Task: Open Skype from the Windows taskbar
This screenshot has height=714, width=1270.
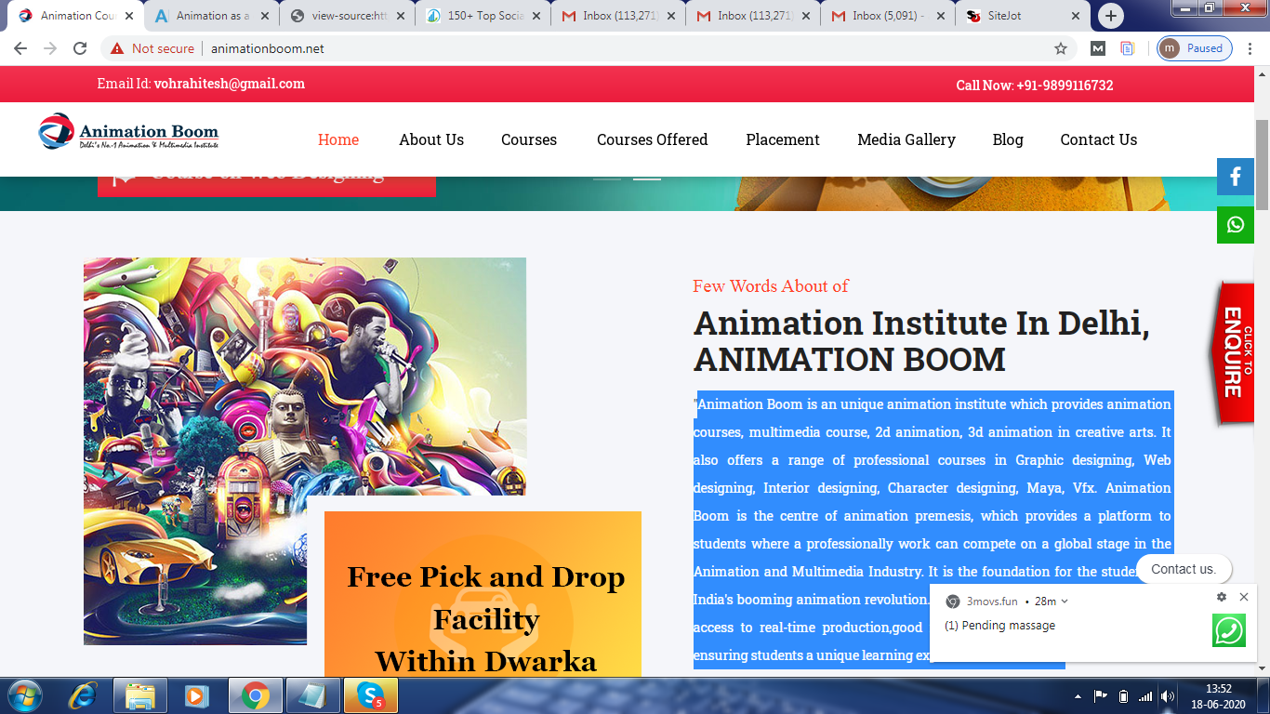Action: click(370, 695)
